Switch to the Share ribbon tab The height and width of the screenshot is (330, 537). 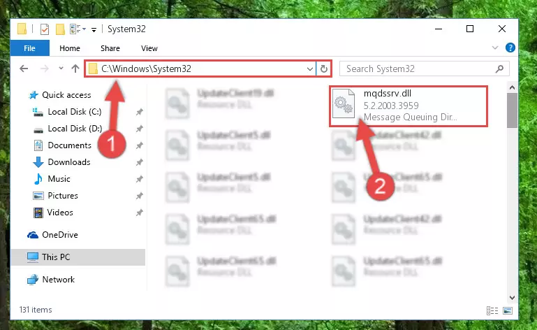pyautogui.click(x=110, y=48)
